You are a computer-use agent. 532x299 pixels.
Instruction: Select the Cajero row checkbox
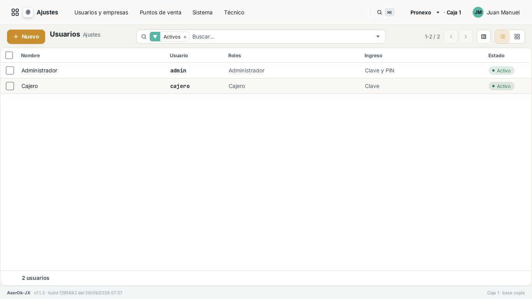[x=10, y=86]
